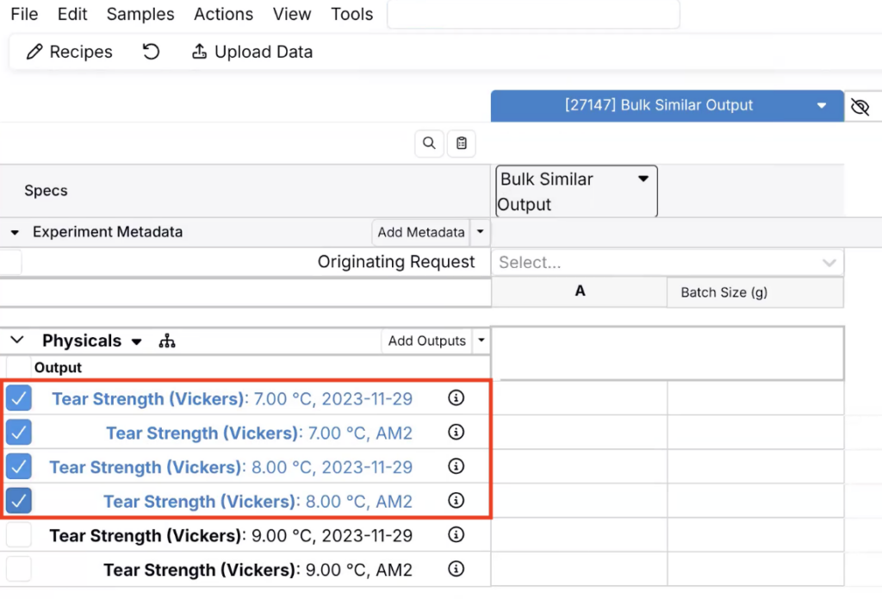Click the clipboard icon beside search

click(462, 144)
